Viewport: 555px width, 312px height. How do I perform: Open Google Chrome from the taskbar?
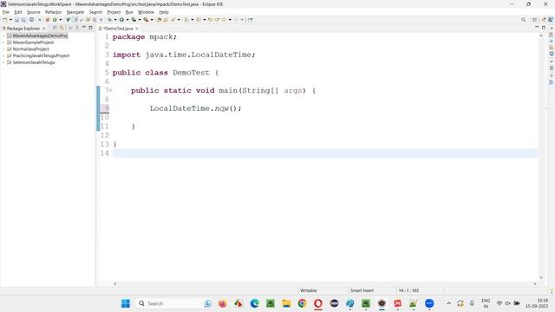click(302, 303)
